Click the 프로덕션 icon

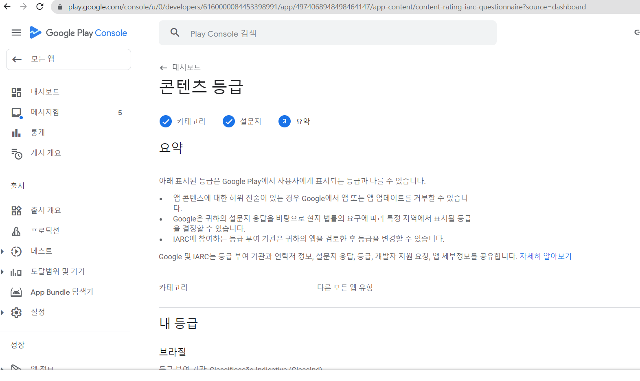16,231
